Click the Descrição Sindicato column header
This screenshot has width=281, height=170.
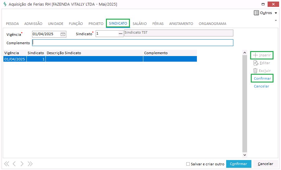pos(94,53)
